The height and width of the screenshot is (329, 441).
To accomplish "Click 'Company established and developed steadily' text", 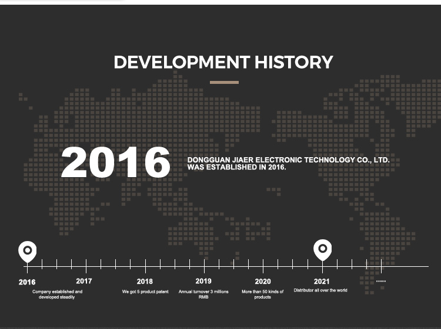I will 57,294.
